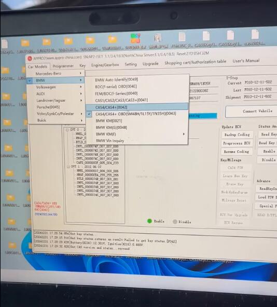Open the Setting menu
Image resolution: width=277 pixels, height=307 pixels.
tap(131, 64)
